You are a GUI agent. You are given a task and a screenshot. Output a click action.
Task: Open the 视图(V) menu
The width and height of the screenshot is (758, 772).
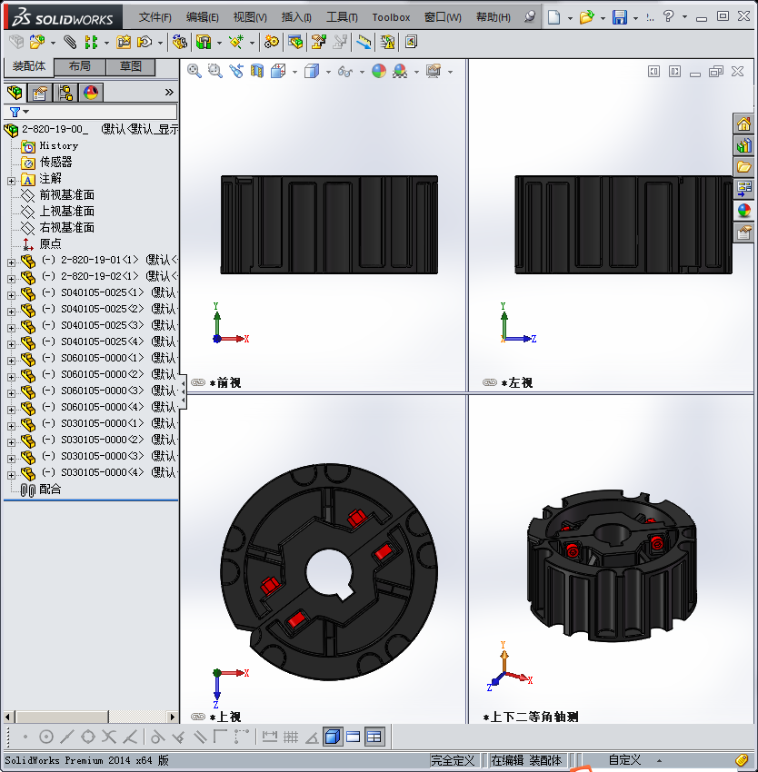tap(250, 17)
